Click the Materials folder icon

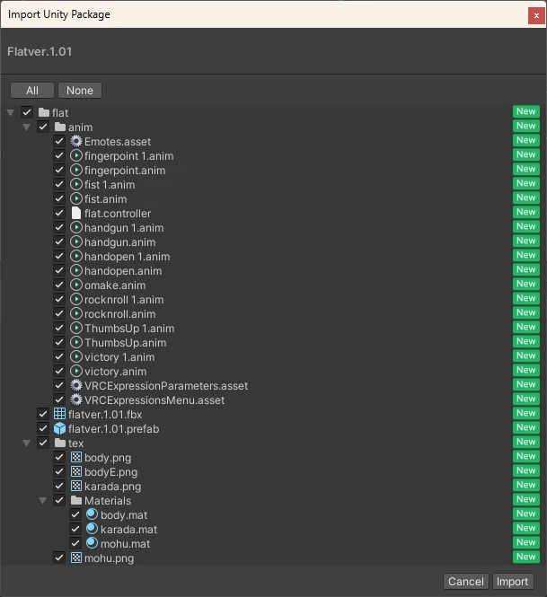click(76, 500)
